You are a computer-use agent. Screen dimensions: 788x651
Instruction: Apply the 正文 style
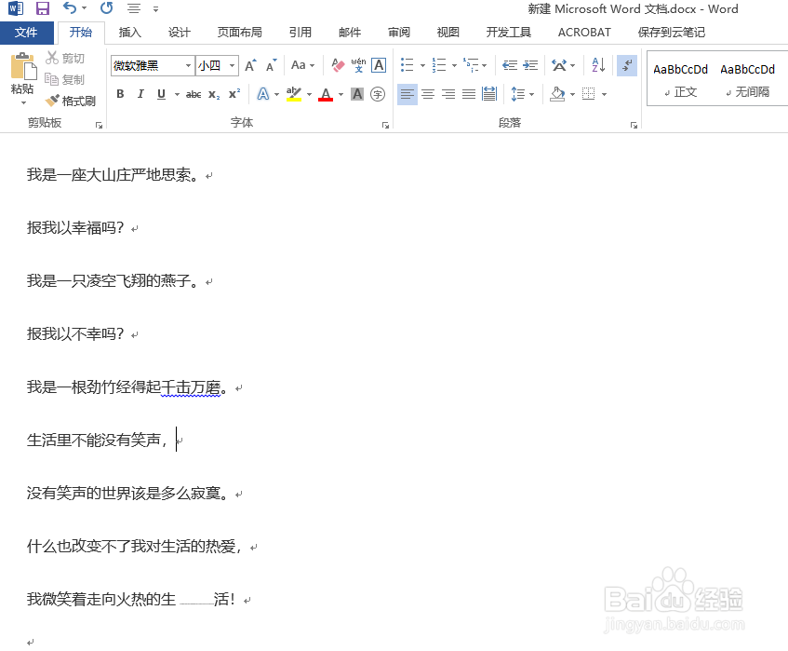point(680,79)
